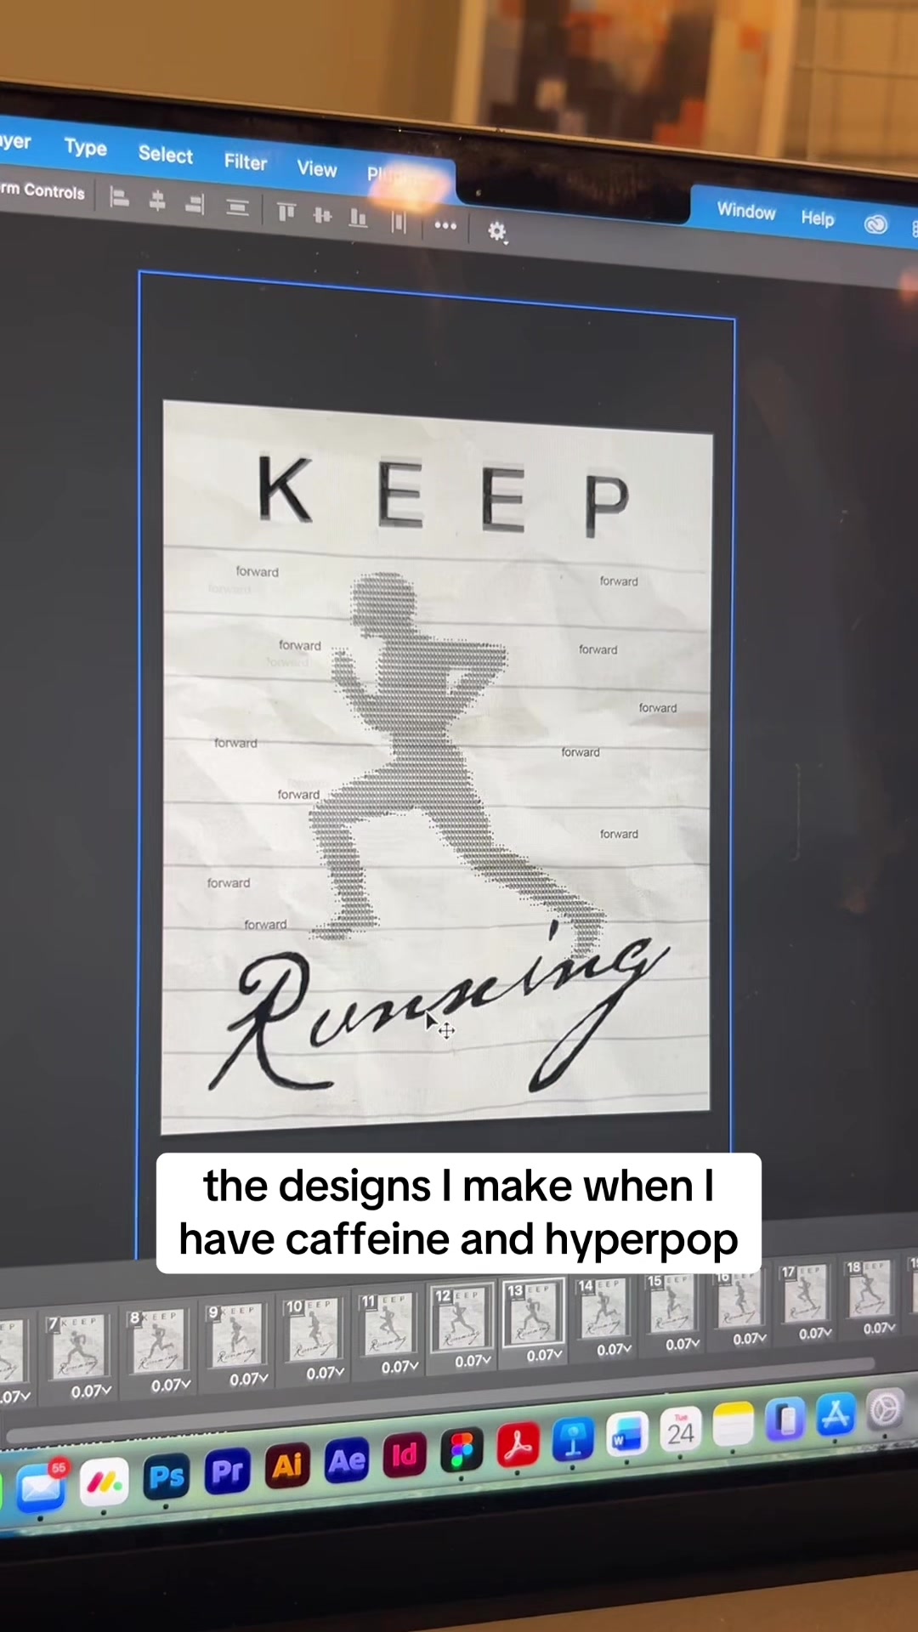Open Adobe Acrobat from the Dock
Viewport: 918px width, 1632px height.
518,1445
